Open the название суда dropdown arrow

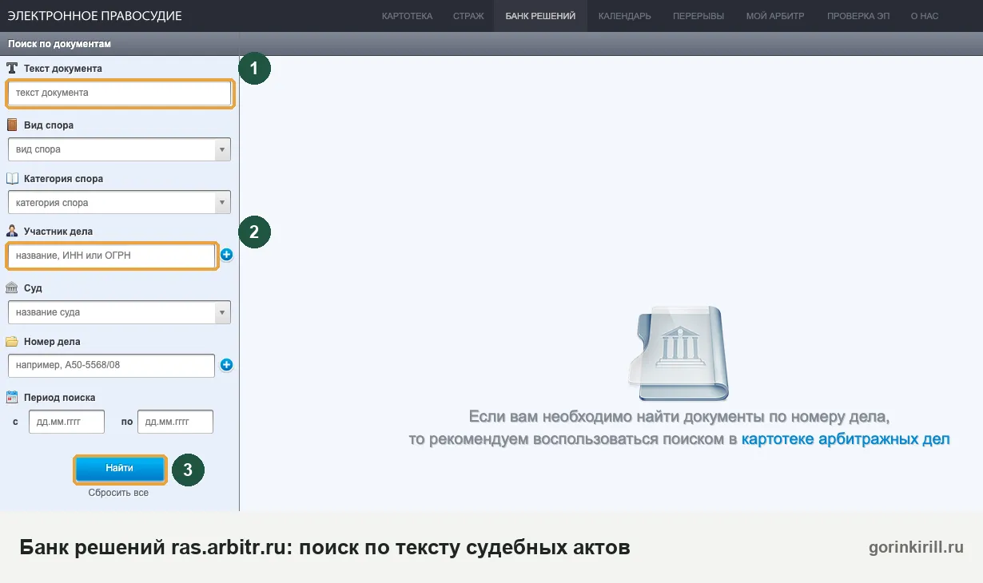click(x=223, y=312)
